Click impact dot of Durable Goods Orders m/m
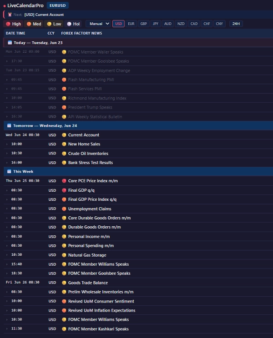273x338 pixels. pos(64,227)
